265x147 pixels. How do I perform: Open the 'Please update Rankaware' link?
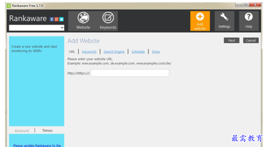coord(37,145)
